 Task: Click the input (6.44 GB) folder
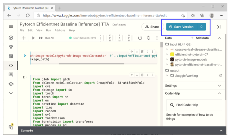178,44
